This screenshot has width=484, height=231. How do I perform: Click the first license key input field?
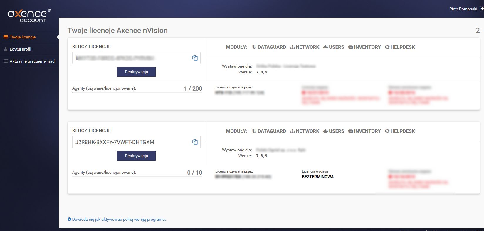pyautogui.click(x=136, y=58)
